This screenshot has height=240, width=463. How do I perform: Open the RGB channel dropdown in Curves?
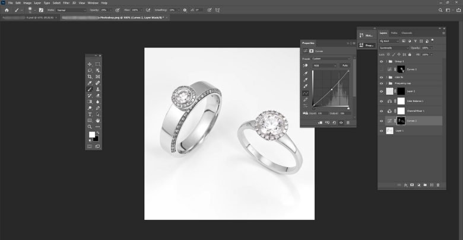(x=325, y=65)
